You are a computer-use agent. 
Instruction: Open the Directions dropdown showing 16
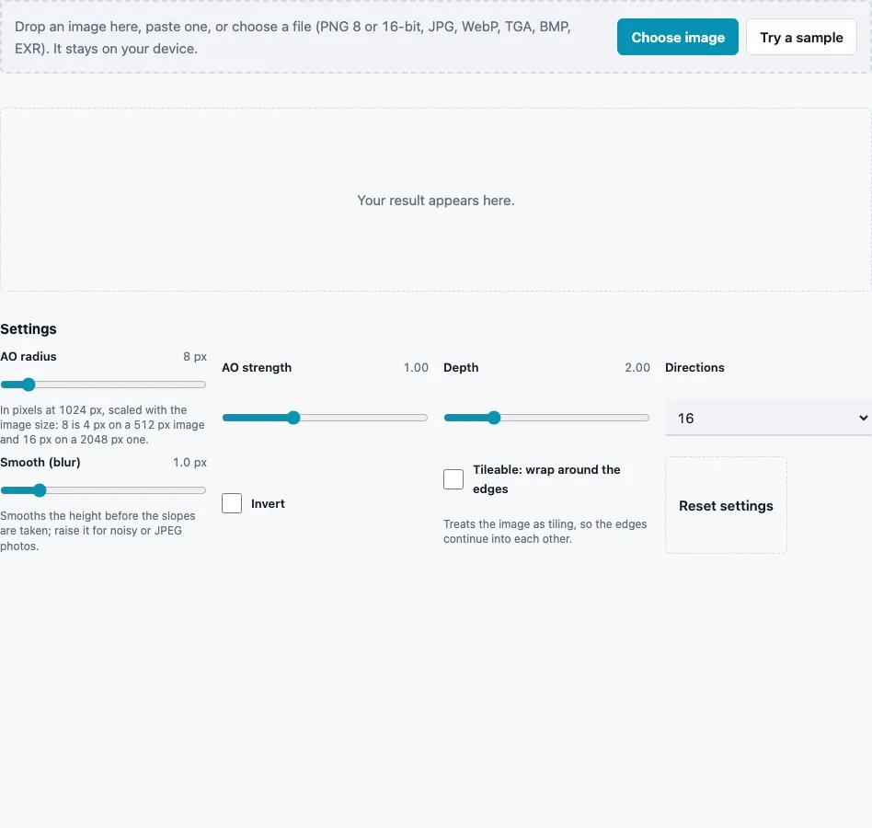769,418
